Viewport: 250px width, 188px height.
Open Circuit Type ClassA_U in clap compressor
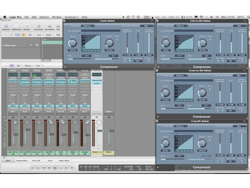(181, 126)
